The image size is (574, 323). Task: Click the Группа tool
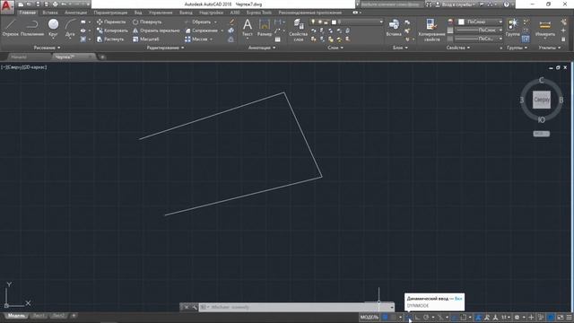click(512, 28)
